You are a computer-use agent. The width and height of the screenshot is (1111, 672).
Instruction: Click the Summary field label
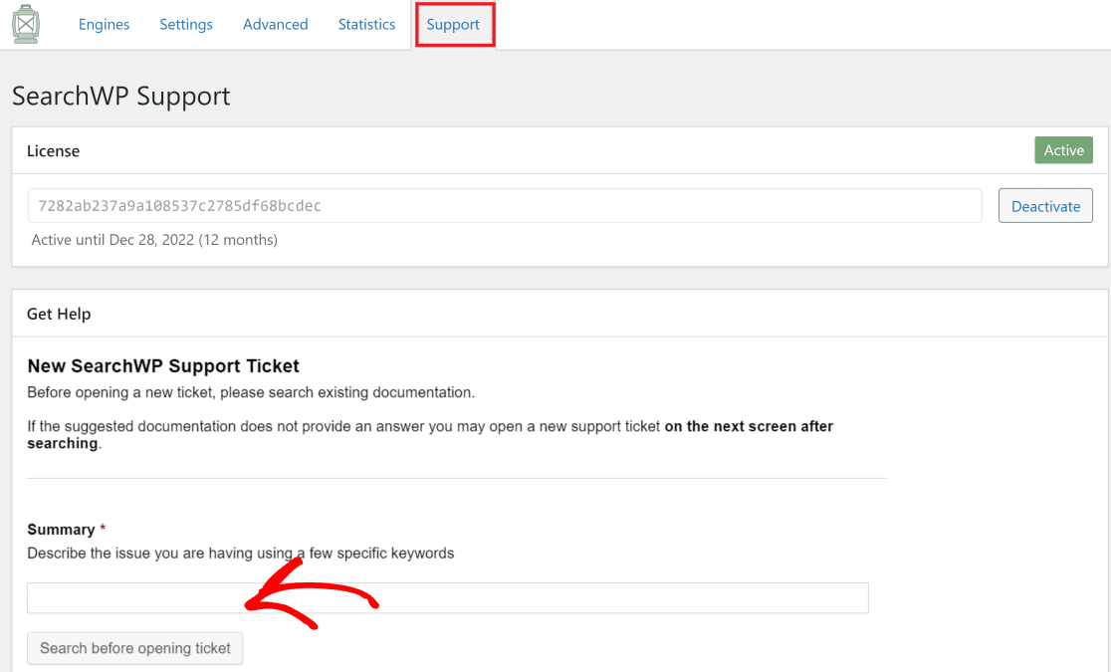(61, 530)
